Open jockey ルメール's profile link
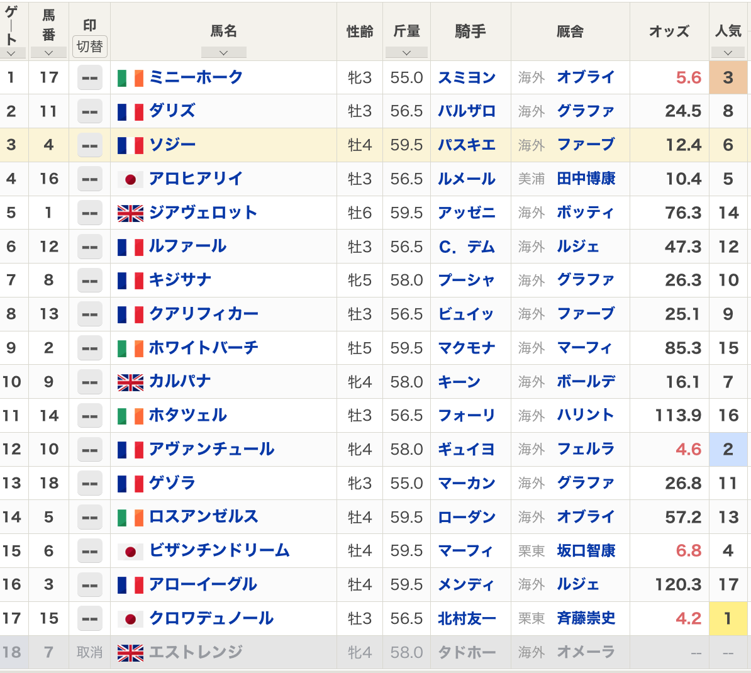The image size is (751, 673). 467,179
